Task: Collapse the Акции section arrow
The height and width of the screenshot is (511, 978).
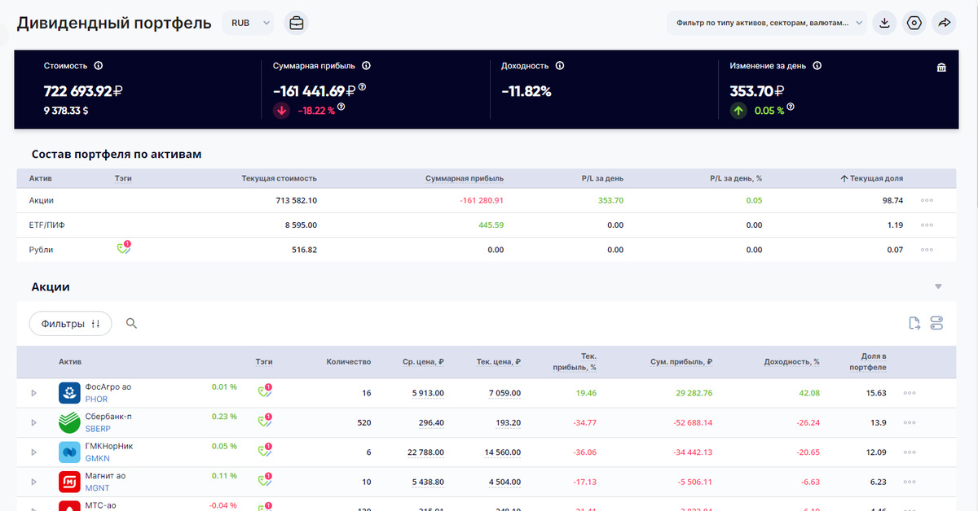Action: (938, 286)
